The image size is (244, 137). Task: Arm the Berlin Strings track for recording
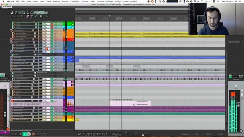13,111
